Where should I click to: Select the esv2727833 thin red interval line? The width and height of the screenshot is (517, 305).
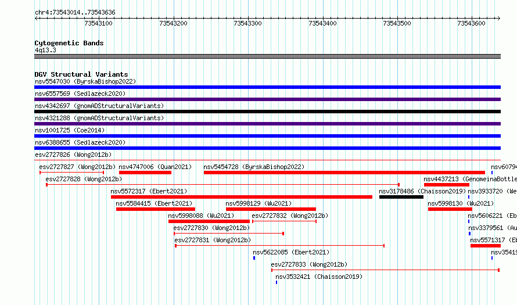[x=386, y=270]
